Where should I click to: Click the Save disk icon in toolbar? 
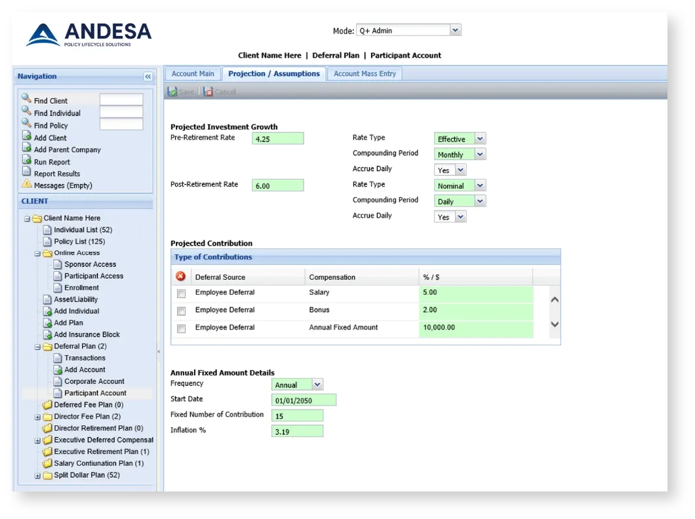tap(172, 92)
